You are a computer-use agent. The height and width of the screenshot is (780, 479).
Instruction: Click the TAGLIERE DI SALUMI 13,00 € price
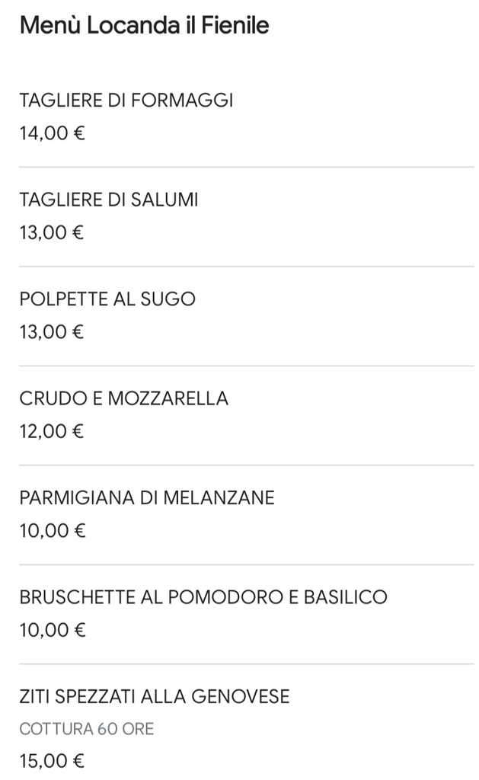[52, 233]
